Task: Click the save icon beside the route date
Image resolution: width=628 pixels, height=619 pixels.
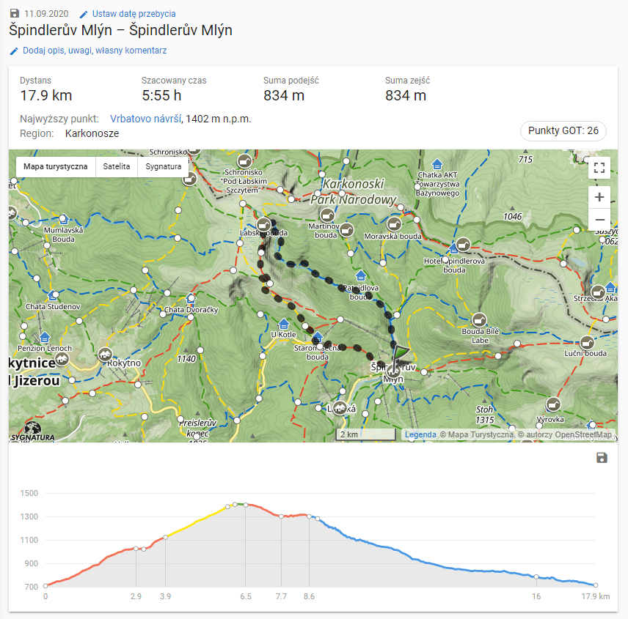Action: (15, 14)
